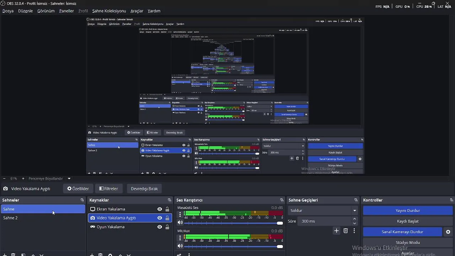Remove the selected scene with the trash icon
The image size is (455, 256).
(13, 255)
